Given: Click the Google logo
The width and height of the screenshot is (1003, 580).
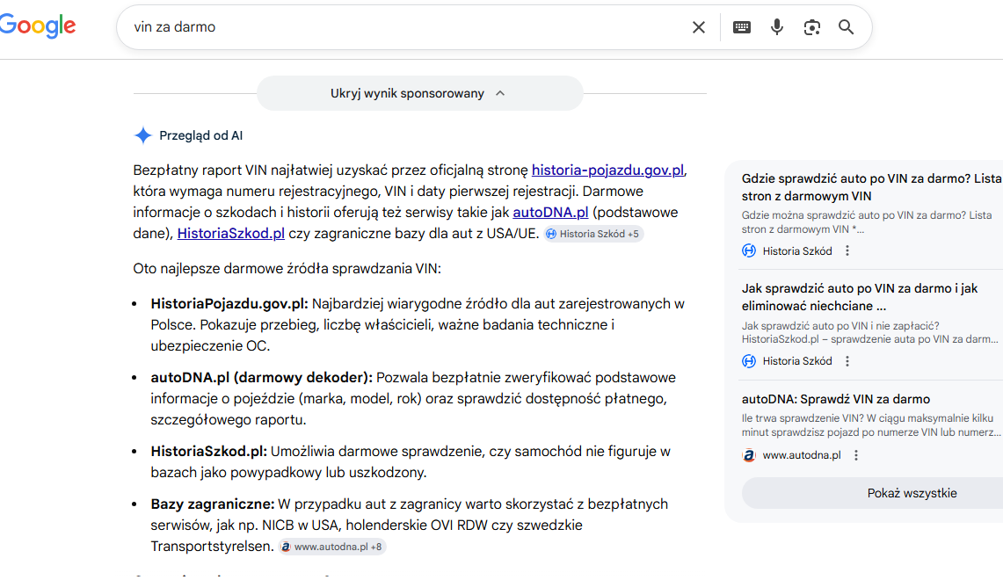Looking at the screenshot, I should coord(39,25).
